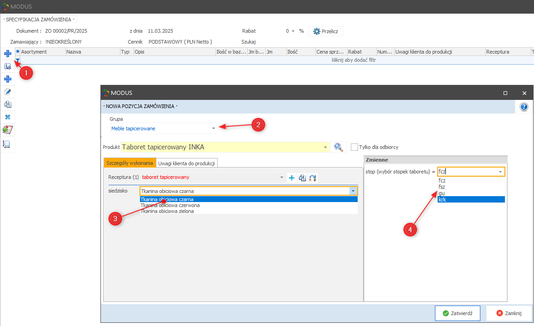Expand the Receptura dropdown arrow

click(x=282, y=178)
